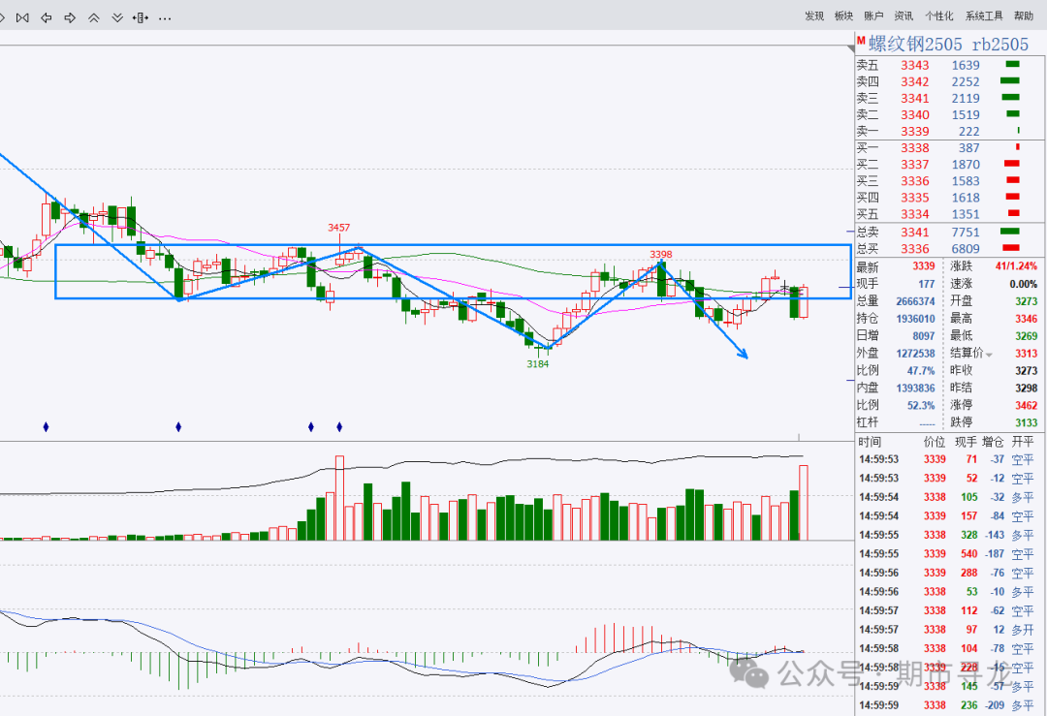Open the 发现 menu

click(814, 16)
